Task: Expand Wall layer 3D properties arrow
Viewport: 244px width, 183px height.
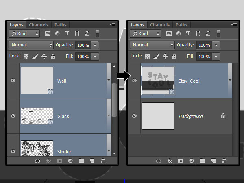Action: click(x=109, y=80)
